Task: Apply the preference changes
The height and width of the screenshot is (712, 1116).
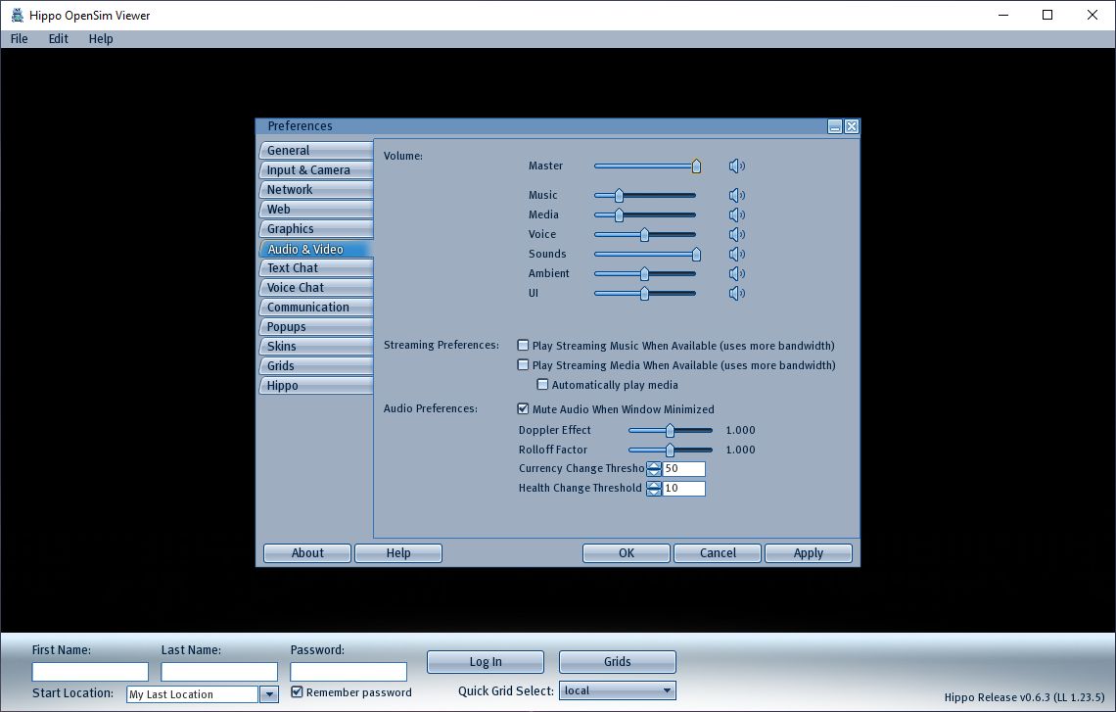Action: 809,552
